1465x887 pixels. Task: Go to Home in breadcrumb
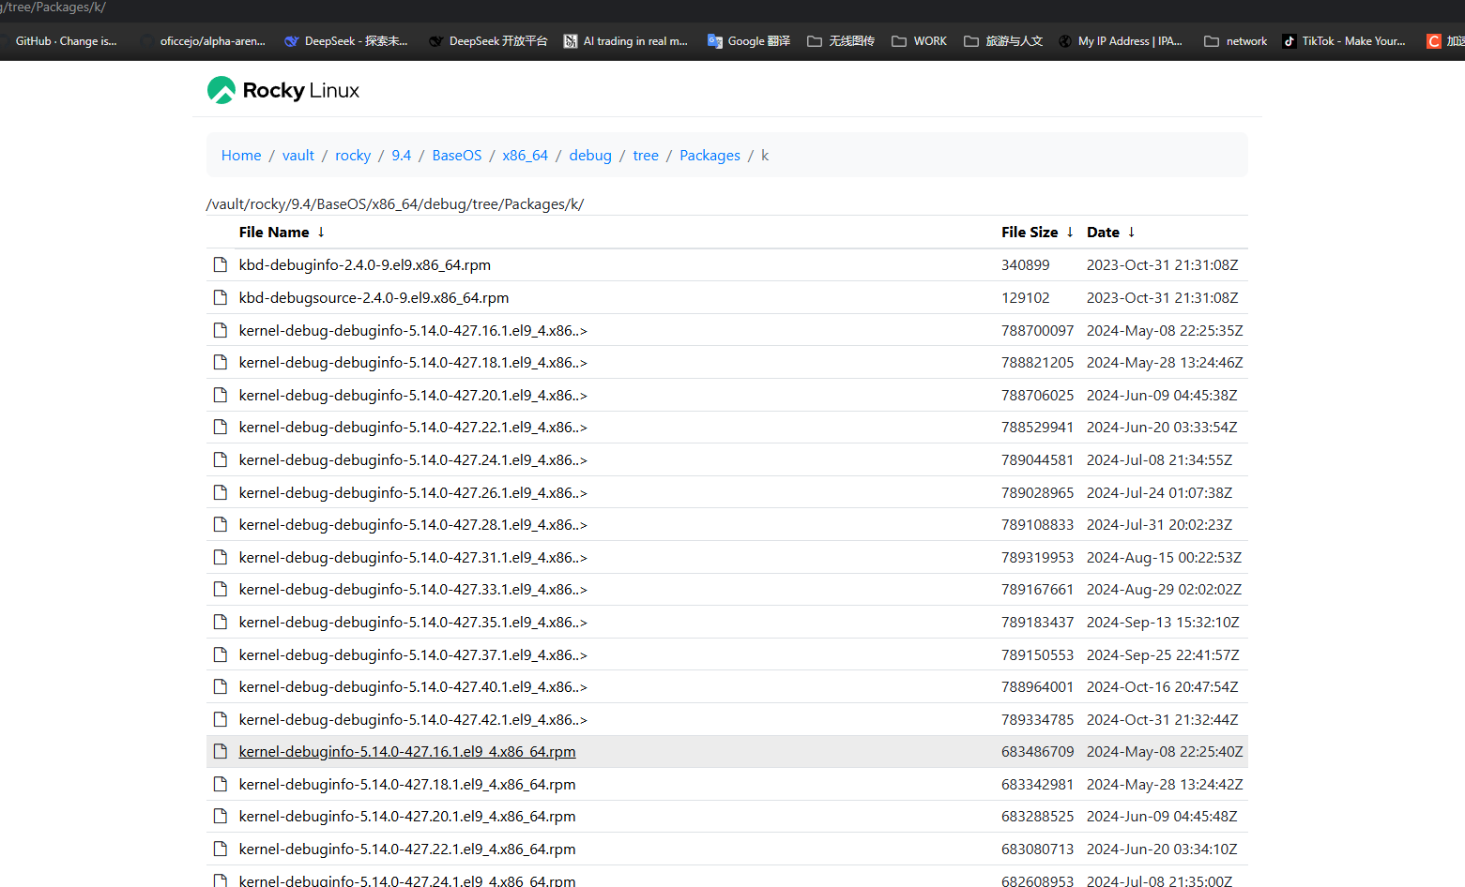241,156
